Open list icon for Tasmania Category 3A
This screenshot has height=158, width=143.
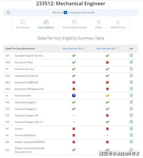tap(131, 115)
